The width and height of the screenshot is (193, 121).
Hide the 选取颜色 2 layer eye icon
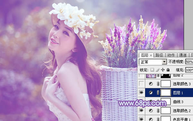pyautogui.click(x=141, y=110)
